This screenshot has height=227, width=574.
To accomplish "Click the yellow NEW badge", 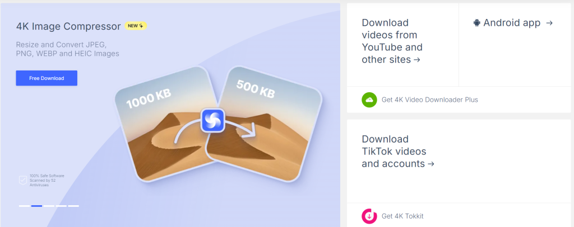I will pyautogui.click(x=136, y=26).
